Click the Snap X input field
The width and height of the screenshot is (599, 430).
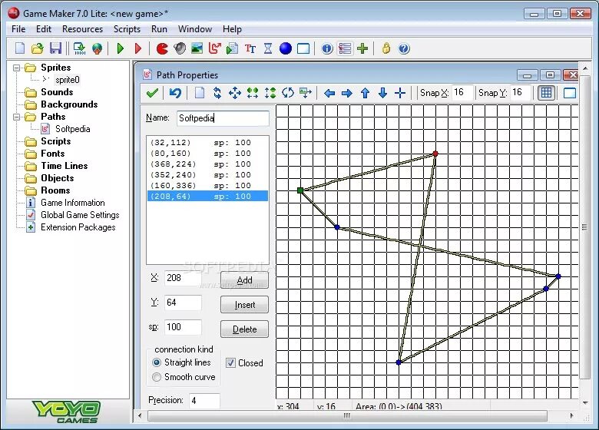pyautogui.click(x=462, y=92)
